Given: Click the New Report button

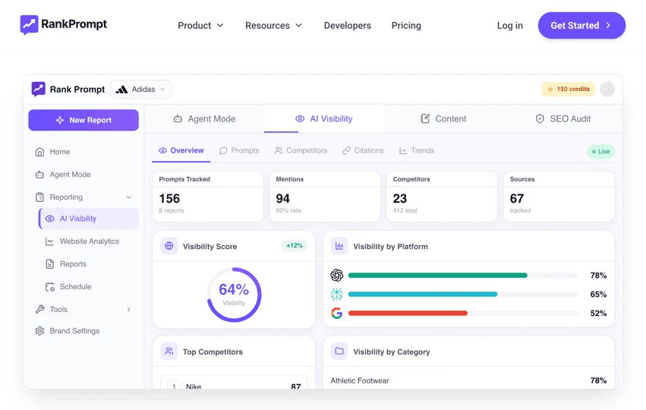Looking at the screenshot, I should (x=84, y=120).
